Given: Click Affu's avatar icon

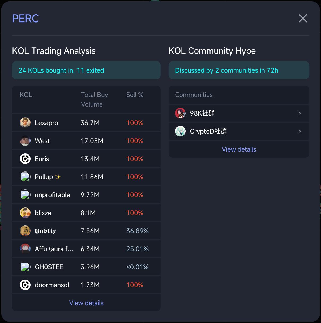Looking at the screenshot, I should click(25, 249).
